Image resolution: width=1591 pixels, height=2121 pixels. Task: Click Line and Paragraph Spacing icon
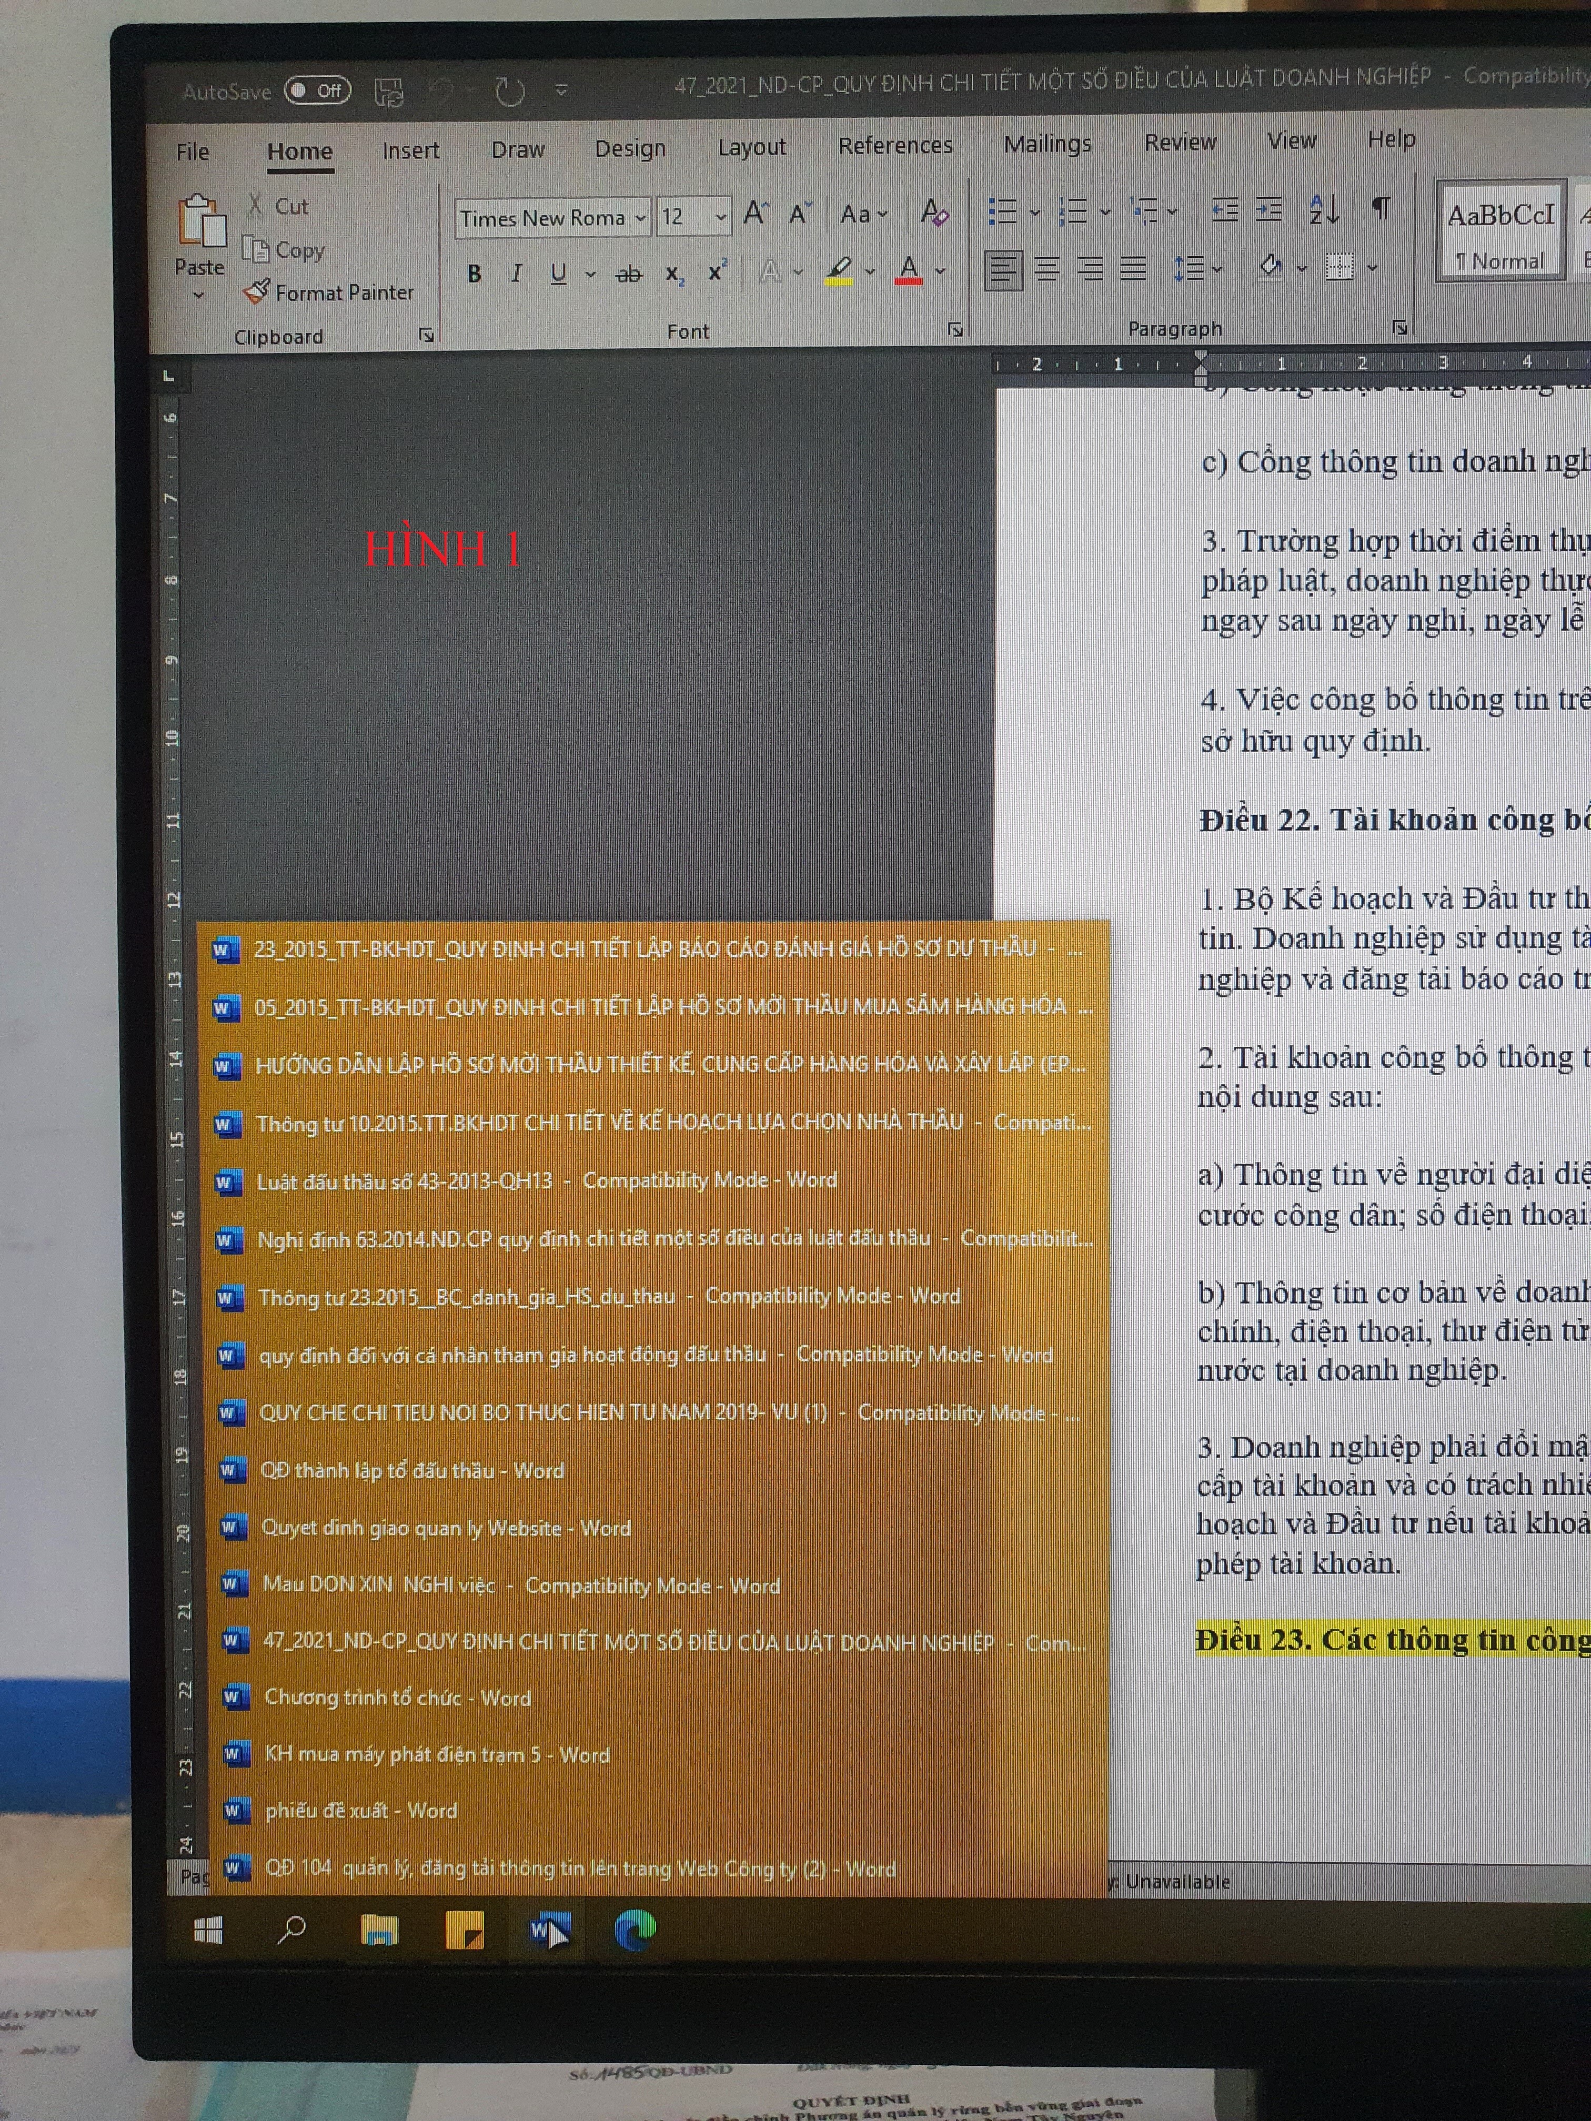pyautogui.click(x=1188, y=268)
